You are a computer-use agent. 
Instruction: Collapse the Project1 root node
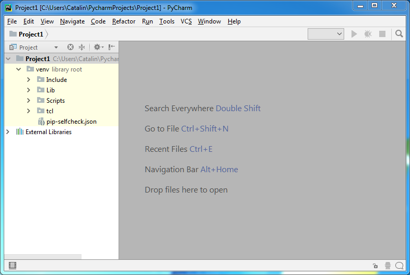point(8,59)
